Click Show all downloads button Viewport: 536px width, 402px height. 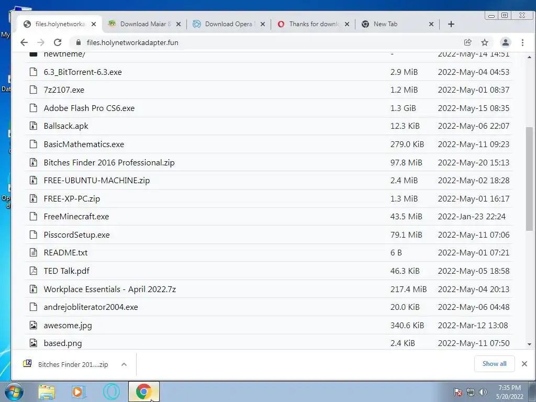click(x=494, y=364)
